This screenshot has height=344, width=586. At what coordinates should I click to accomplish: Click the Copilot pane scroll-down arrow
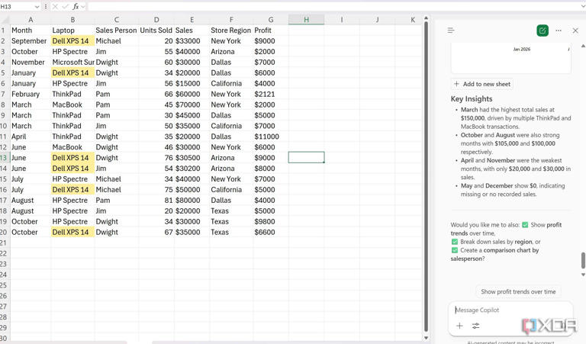click(583, 275)
